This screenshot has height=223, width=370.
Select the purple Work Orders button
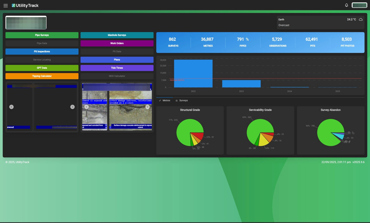coord(117,43)
